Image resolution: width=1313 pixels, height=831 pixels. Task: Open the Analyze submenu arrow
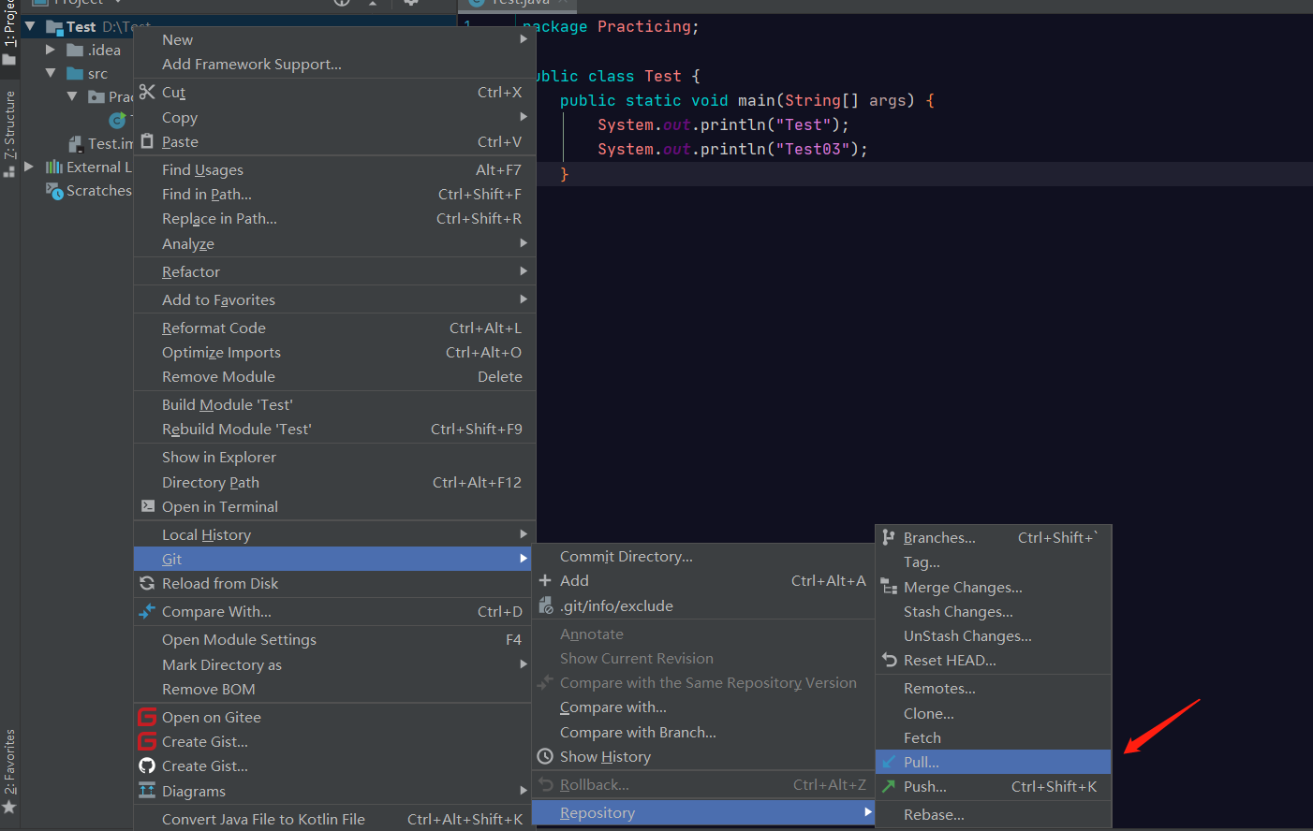point(524,243)
